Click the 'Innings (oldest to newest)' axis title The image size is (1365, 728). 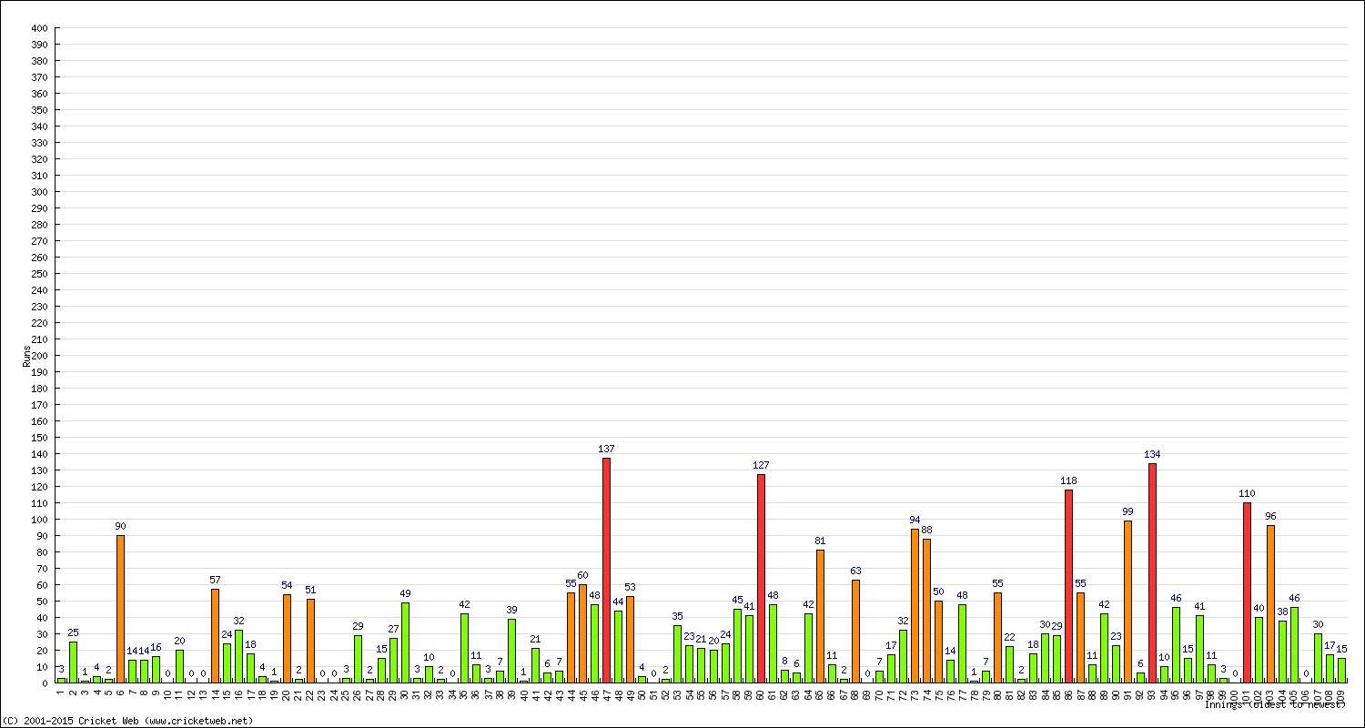pyautogui.click(x=1275, y=704)
